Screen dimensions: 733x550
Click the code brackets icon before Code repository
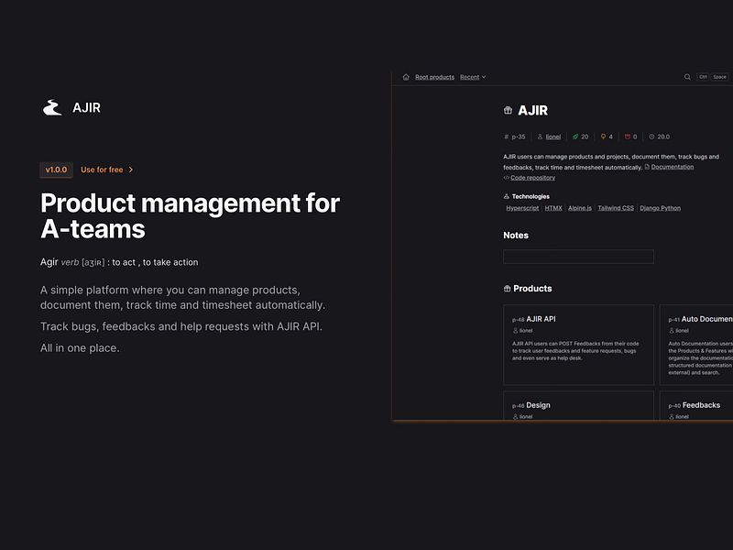(x=506, y=178)
